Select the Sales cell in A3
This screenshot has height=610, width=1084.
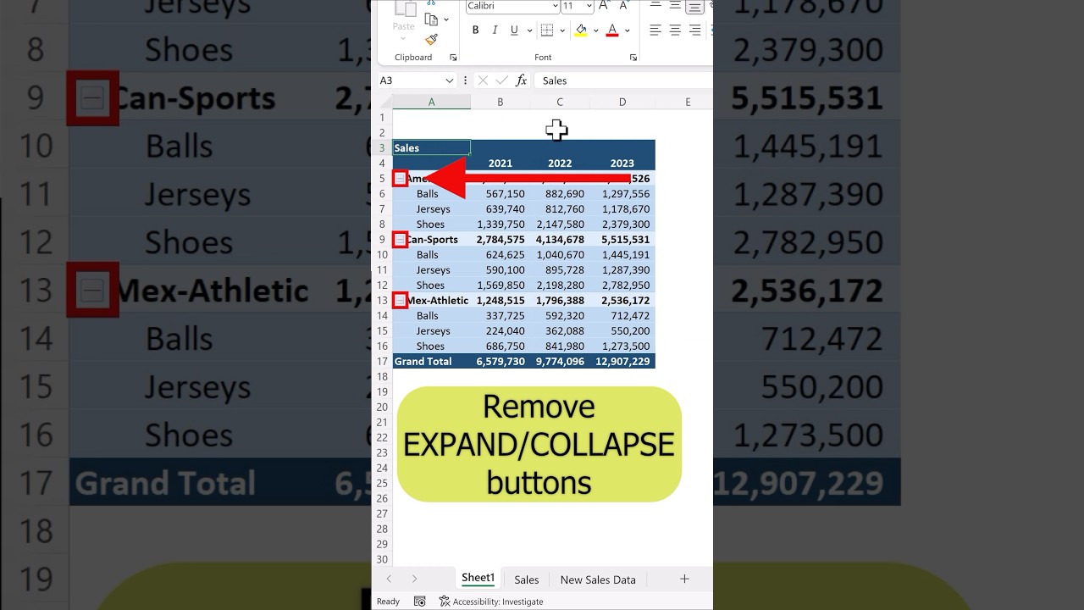click(431, 148)
